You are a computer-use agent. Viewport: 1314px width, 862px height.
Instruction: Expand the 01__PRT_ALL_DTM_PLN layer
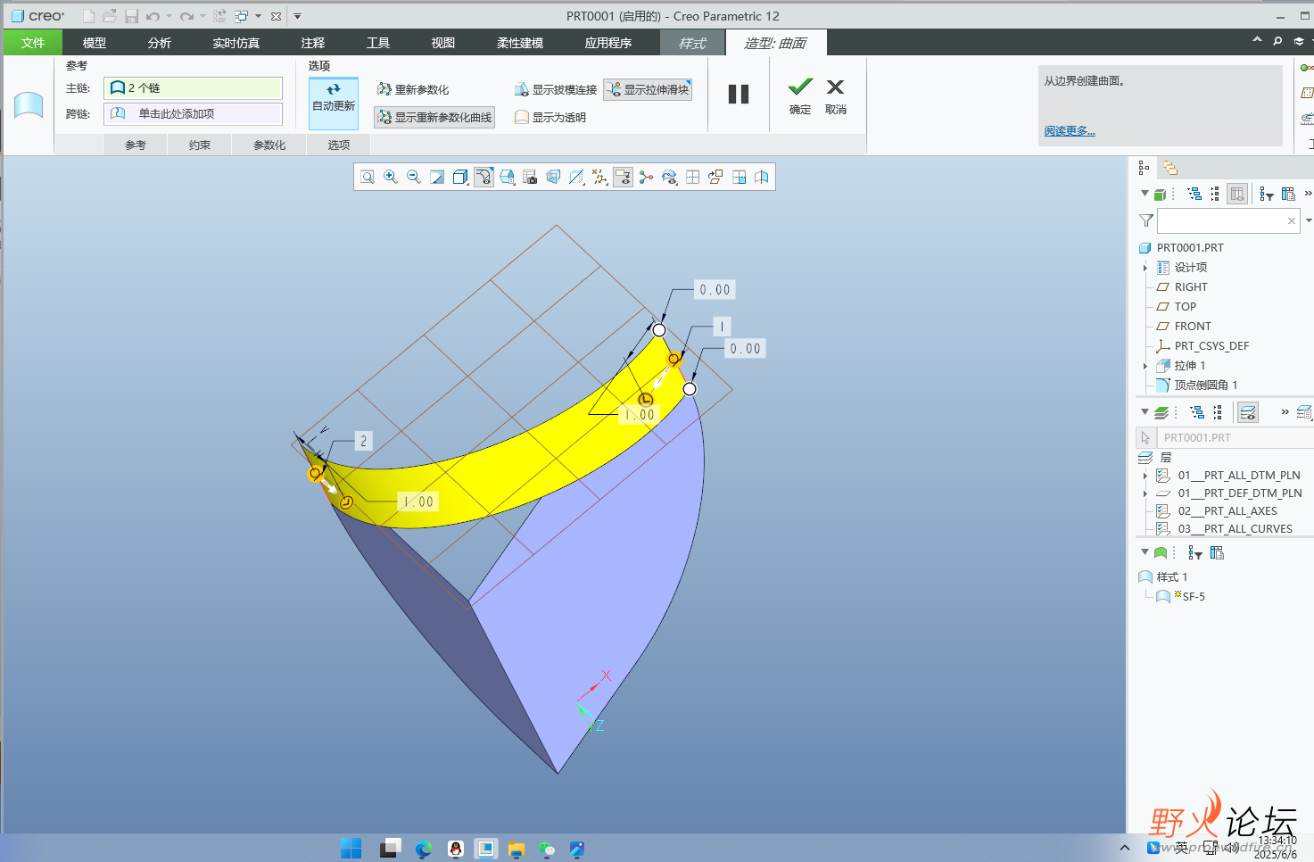pos(1145,476)
